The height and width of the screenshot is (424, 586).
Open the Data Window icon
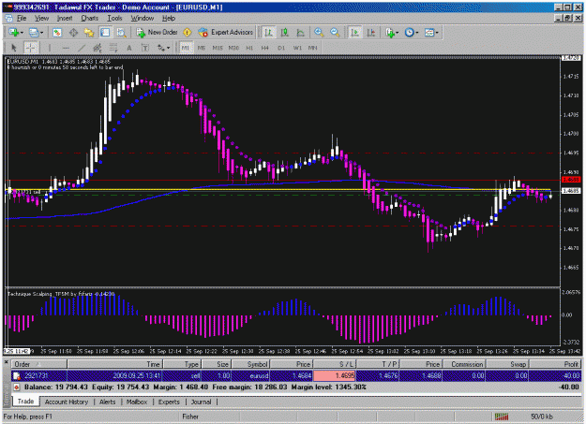(x=73, y=33)
